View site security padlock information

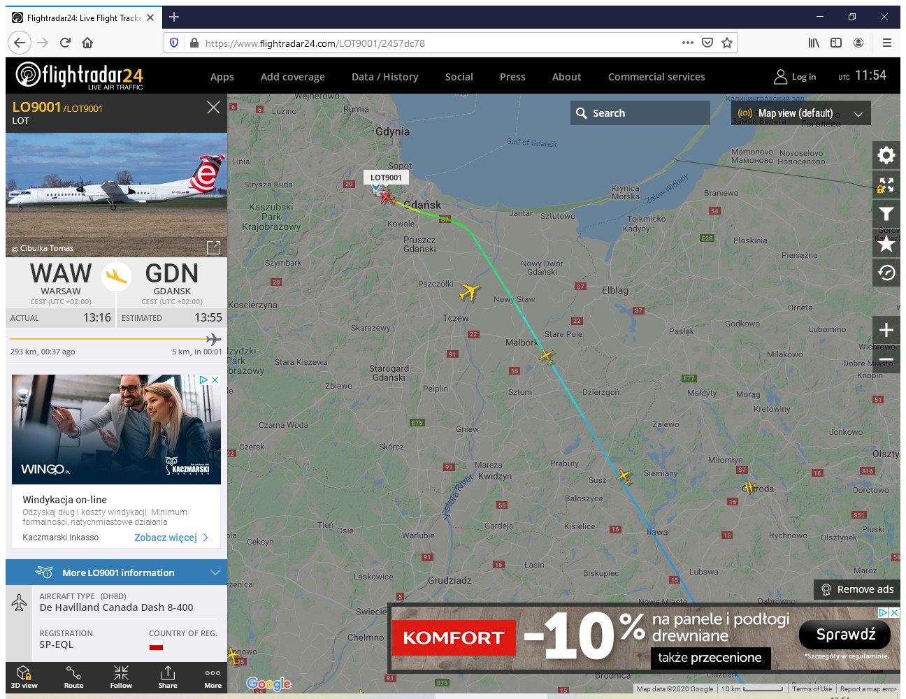pyautogui.click(x=194, y=43)
